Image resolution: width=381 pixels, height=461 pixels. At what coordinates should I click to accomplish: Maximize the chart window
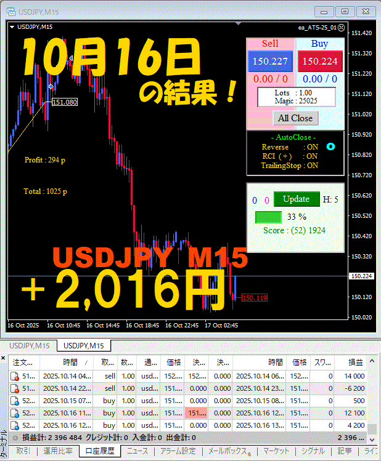click(x=345, y=12)
